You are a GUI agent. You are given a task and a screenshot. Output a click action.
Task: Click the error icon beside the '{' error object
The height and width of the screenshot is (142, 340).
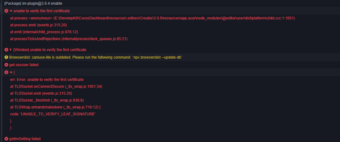(6, 72)
